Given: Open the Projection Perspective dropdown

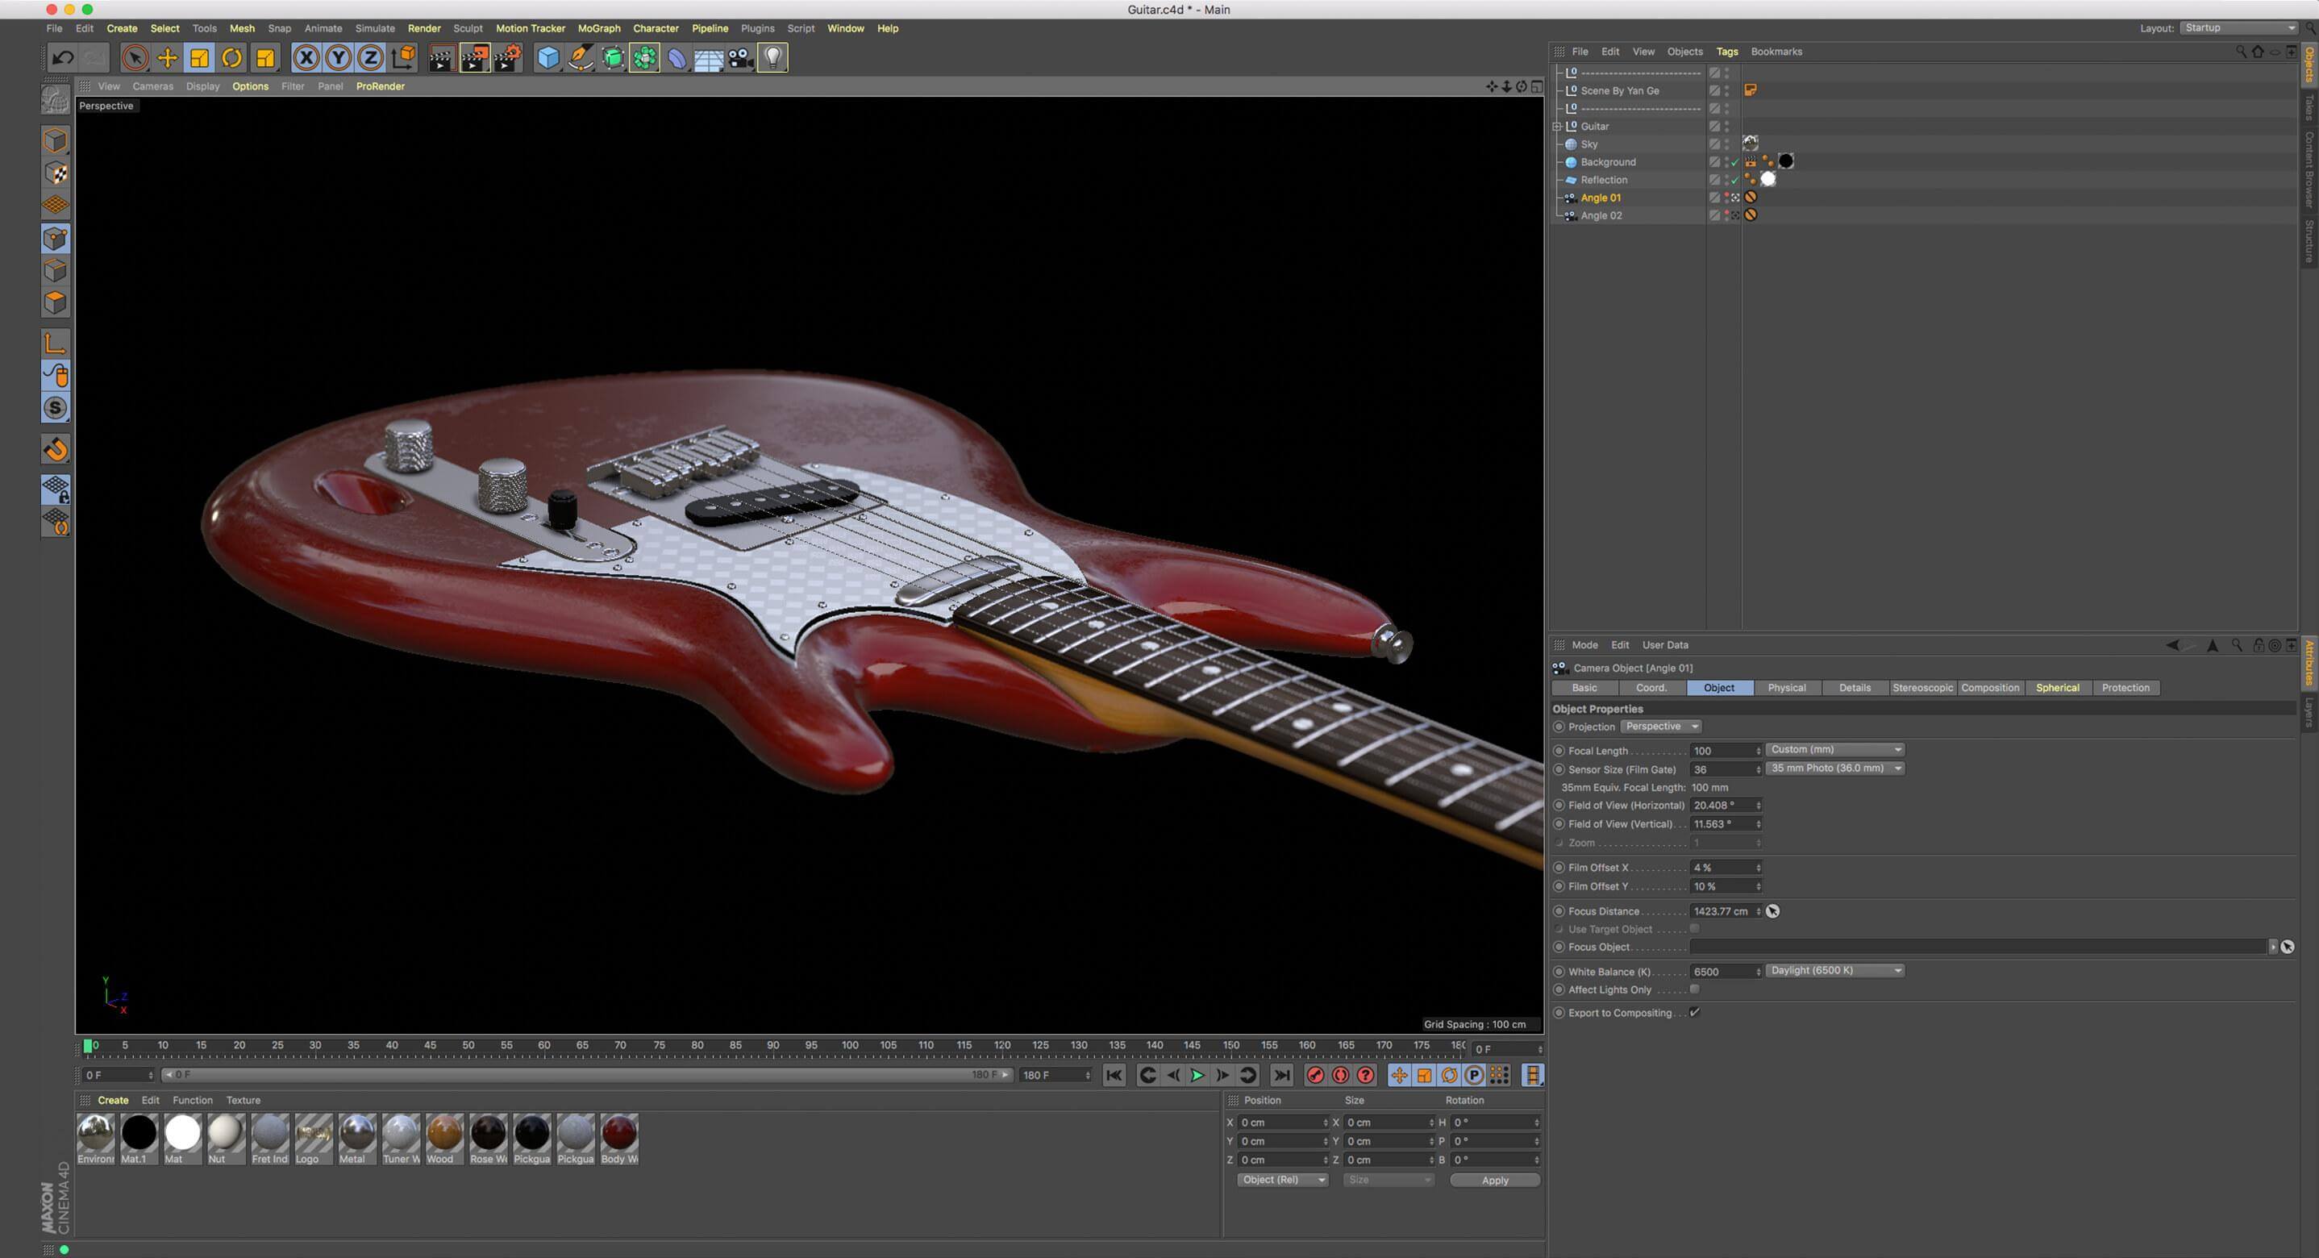Looking at the screenshot, I should pos(1659,727).
